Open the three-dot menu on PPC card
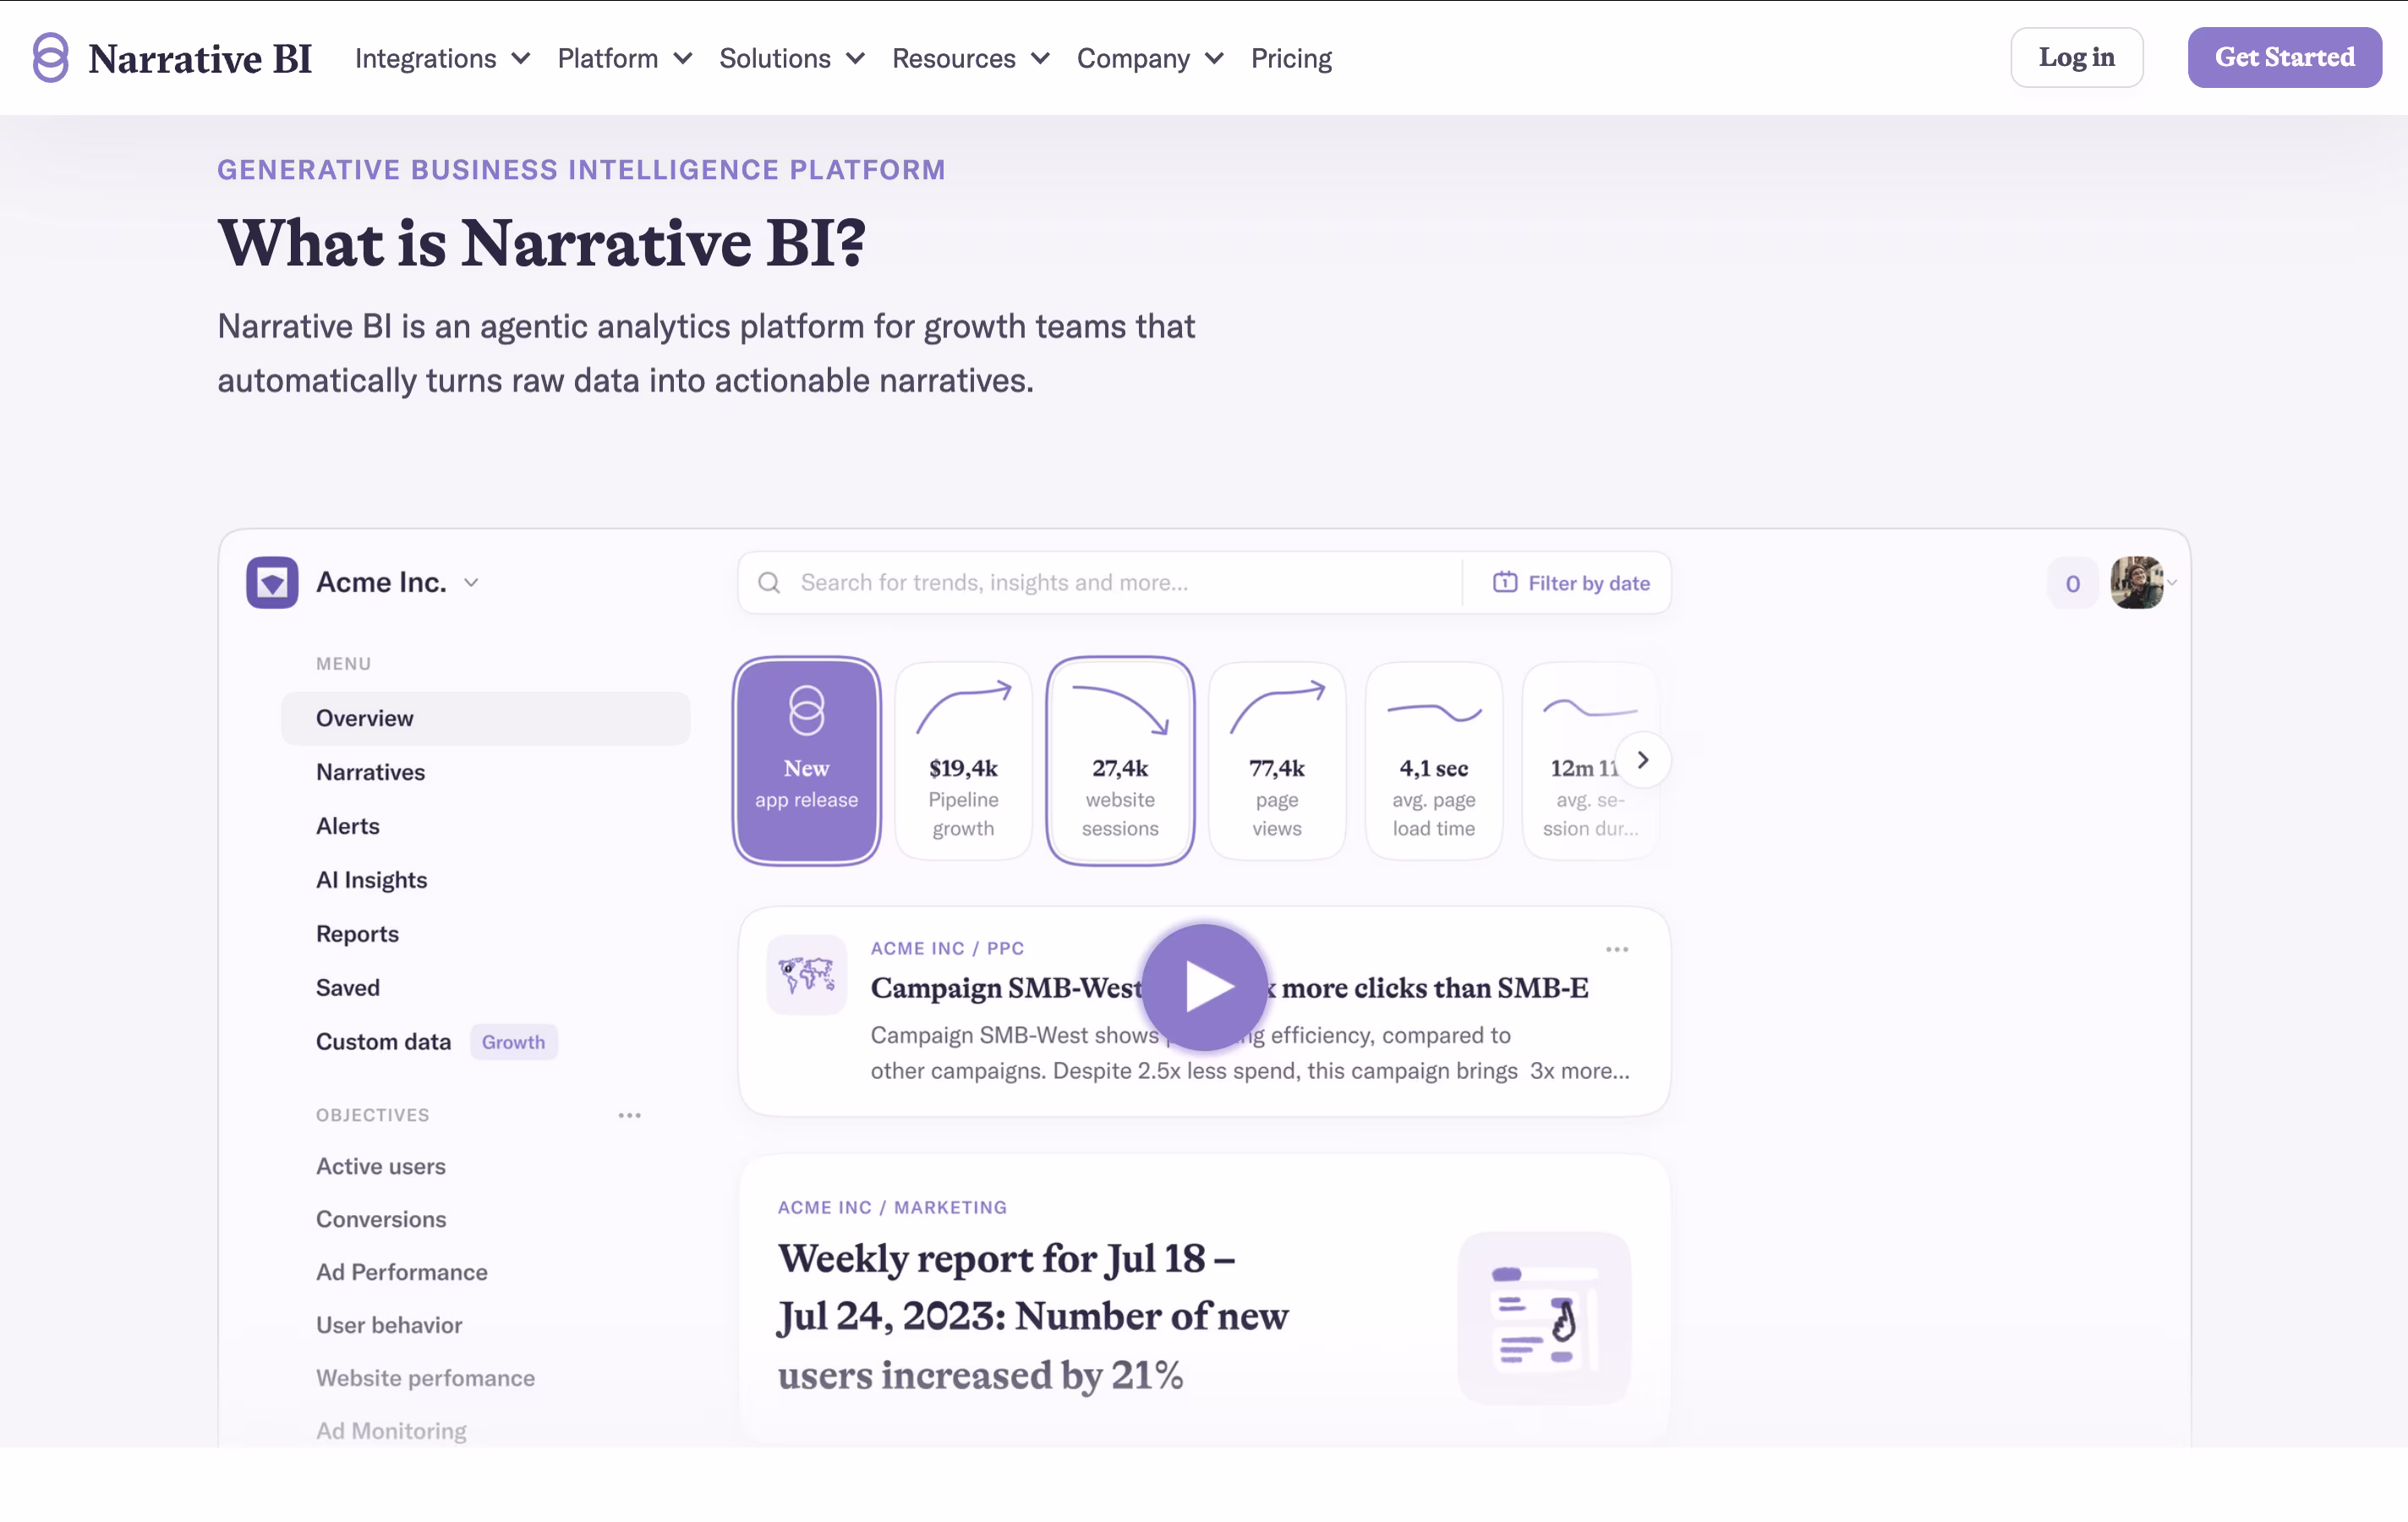The image size is (2408, 1522). [x=1616, y=949]
